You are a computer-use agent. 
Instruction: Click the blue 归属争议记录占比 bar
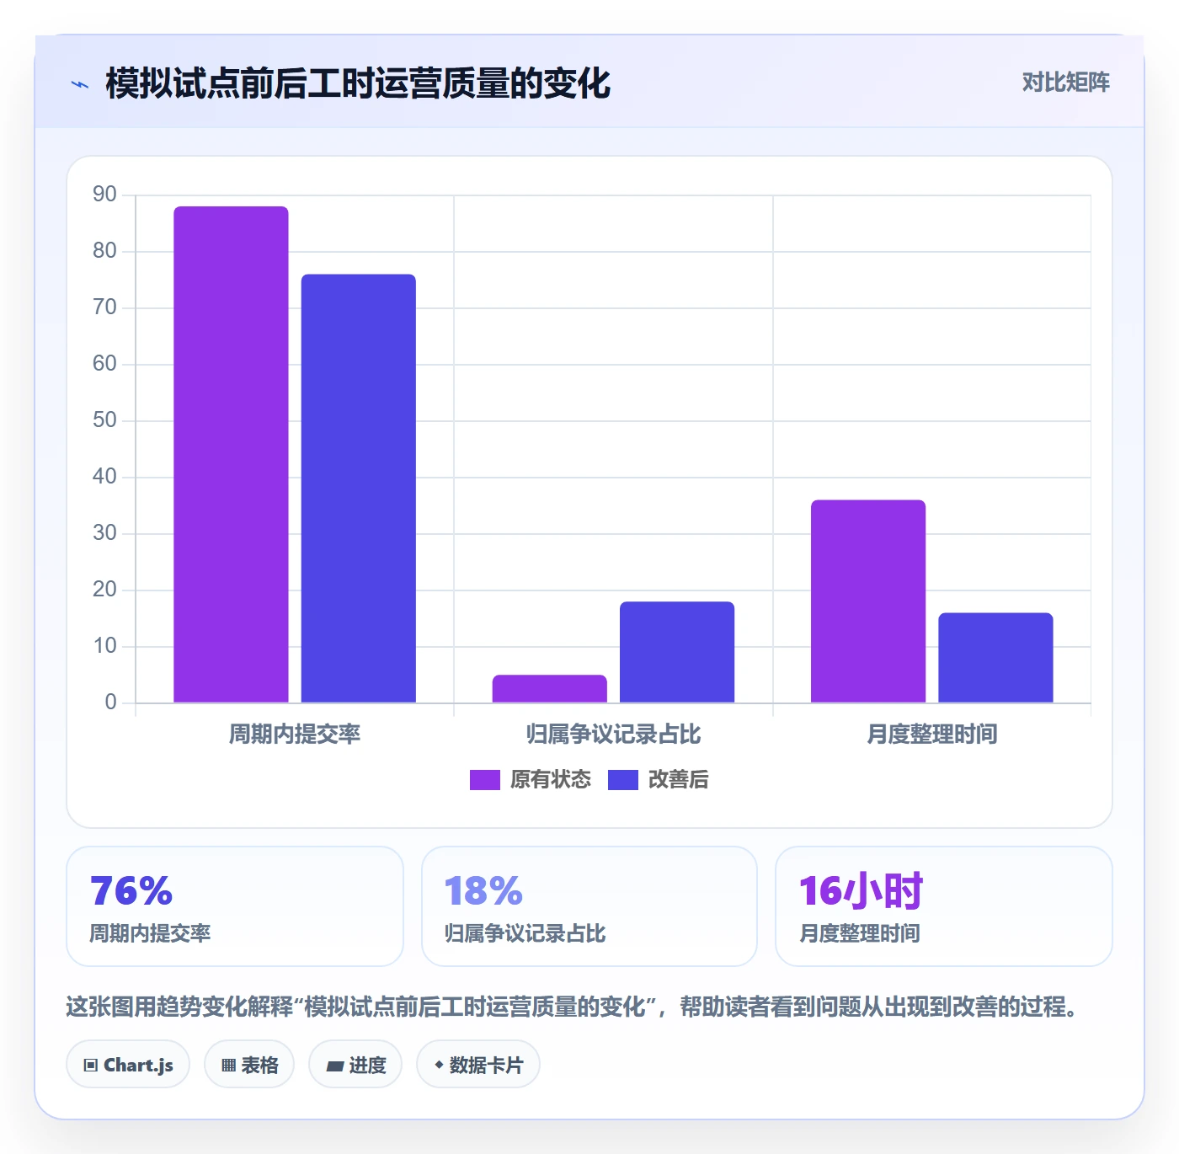[677, 652]
